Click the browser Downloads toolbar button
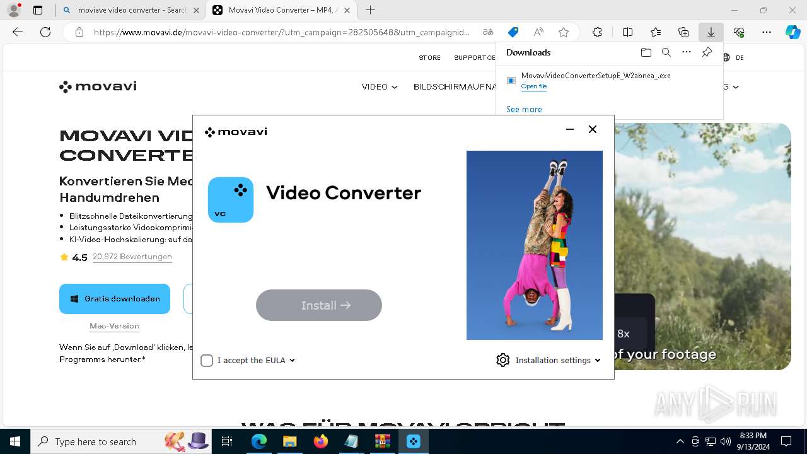 point(711,32)
